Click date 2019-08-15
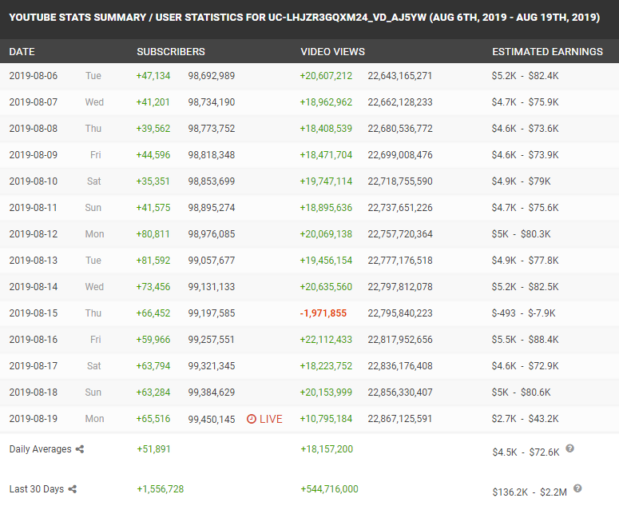This screenshot has height=510, width=619. click(34, 313)
